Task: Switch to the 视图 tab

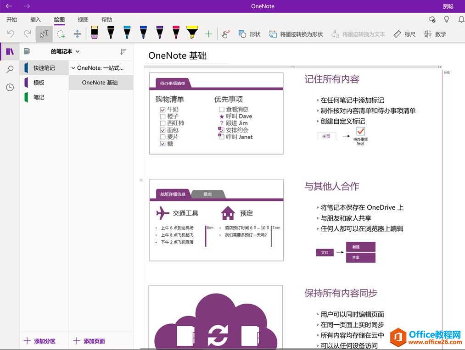Action: tap(83, 20)
